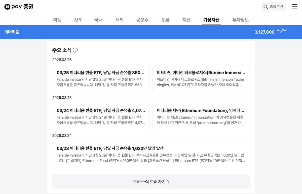Image resolution: width=302 pixels, height=194 pixels.
Task: Go to the 해외 tab
Action: (119, 20)
